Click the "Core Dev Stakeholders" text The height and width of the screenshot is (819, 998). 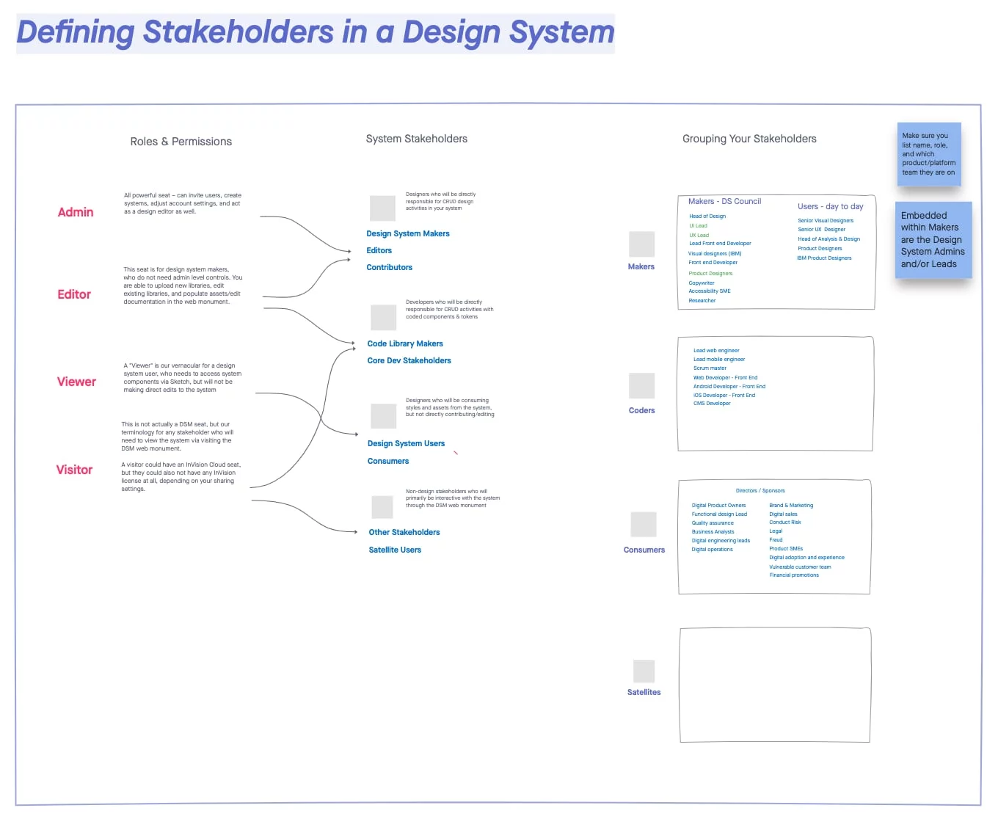pyautogui.click(x=409, y=361)
